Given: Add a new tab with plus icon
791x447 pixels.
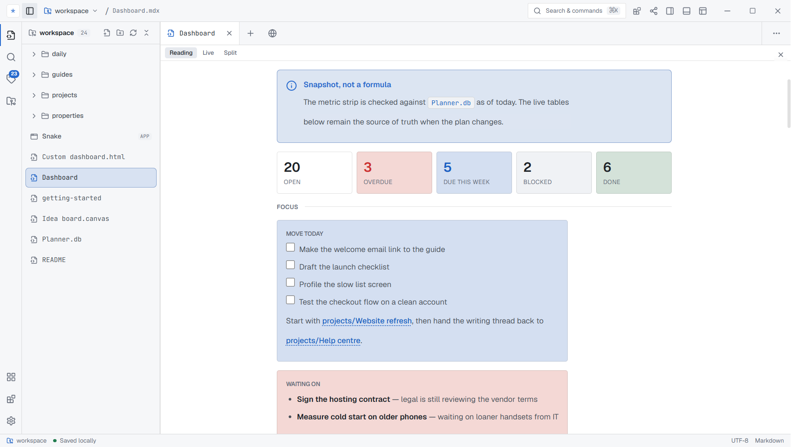Looking at the screenshot, I should [251, 33].
